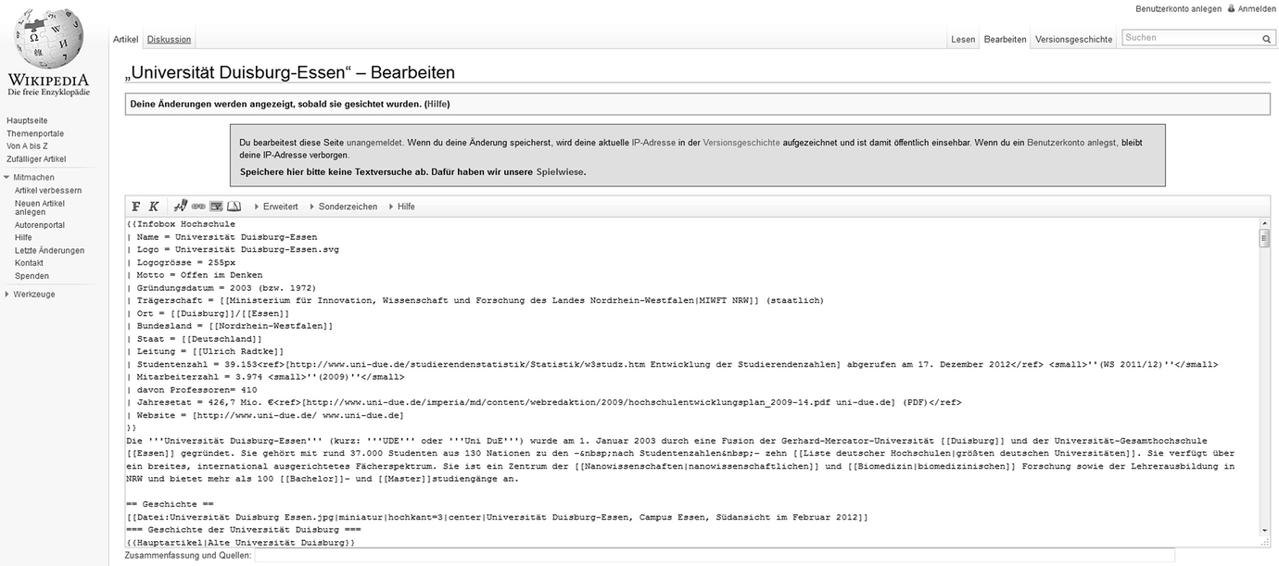Viewport: 1279px width, 566px height.
Task: Focus the Zusammenfassung und Quellen field
Action: pyautogui.click(x=714, y=555)
